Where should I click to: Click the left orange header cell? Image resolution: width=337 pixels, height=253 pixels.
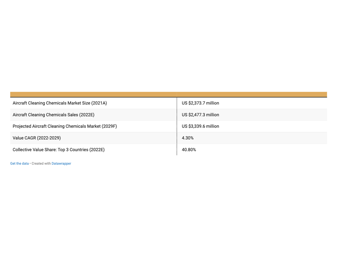pyautogui.click(x=93, y=95)
